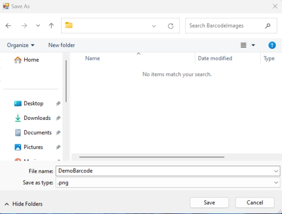Image resolution: width=282 pixels, height=214 pixels.
Task: Open the Help question mark icon
Action: [272, 45]
